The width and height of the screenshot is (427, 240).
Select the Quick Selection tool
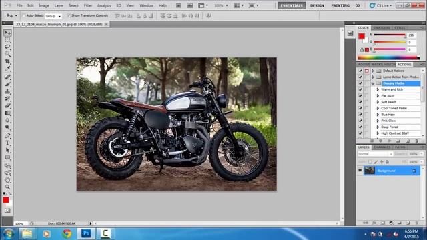7,54
